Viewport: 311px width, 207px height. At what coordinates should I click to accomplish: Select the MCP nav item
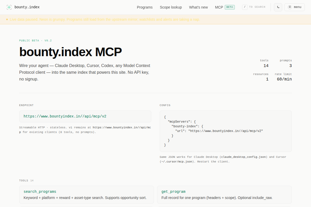point(219,7)
